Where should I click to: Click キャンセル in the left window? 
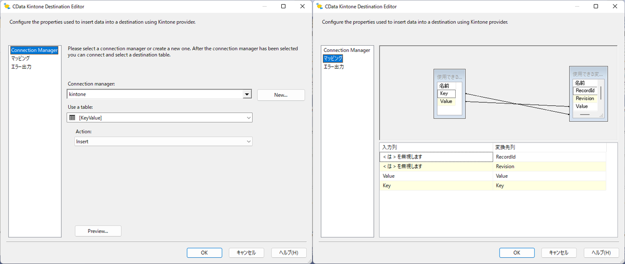click(246, 253)
